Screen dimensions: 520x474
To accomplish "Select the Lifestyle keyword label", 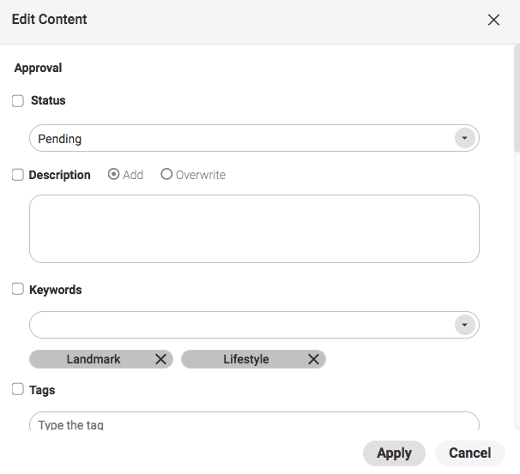I will click(x=246, y=359).
